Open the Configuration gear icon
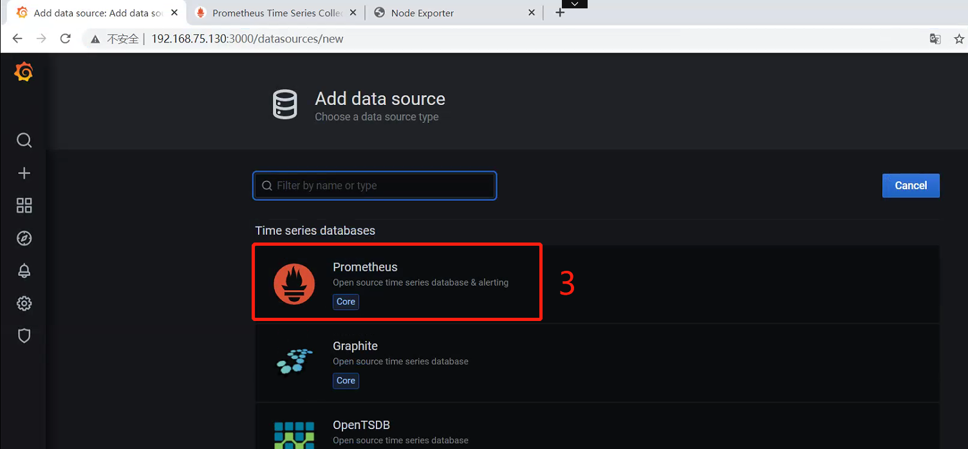Viewport: 968px width, 449px height. (24, 304)
